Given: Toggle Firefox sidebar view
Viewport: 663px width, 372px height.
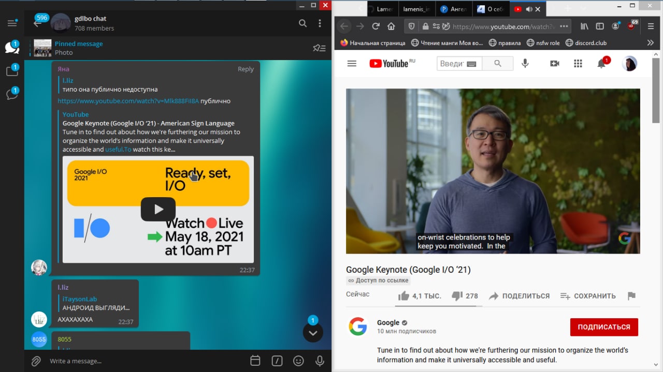Looking at the screenshot, I should 600,26.
